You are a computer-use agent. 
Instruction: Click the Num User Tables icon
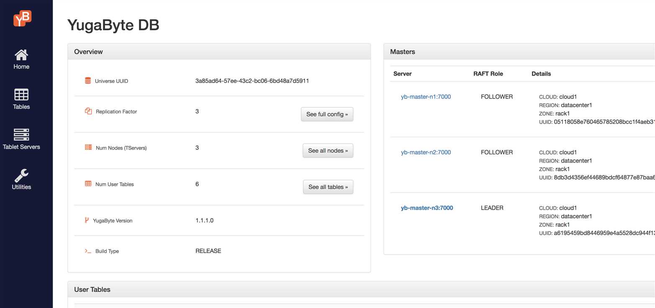point(88,184)
